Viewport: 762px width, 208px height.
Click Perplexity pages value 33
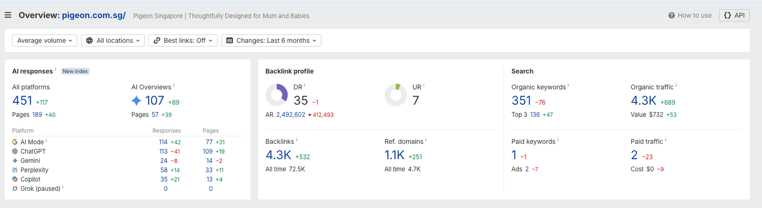pyautogui.click(x=209, y=170)
